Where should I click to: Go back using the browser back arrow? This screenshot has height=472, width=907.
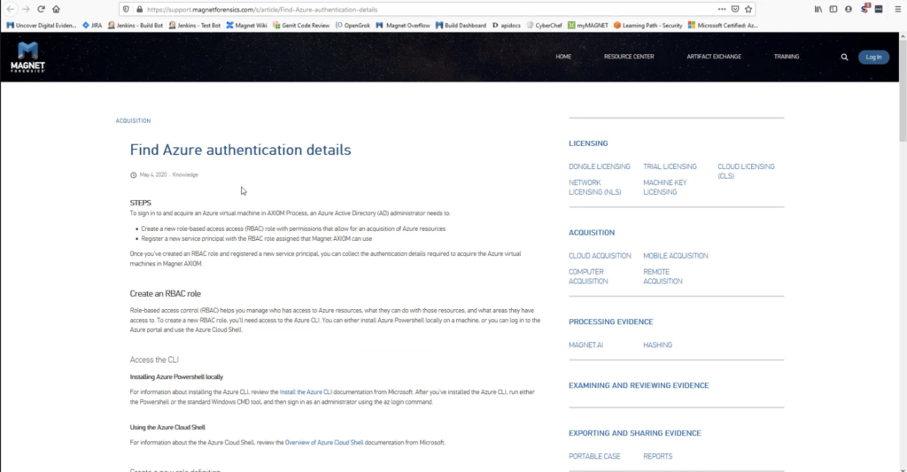(11, 9)
